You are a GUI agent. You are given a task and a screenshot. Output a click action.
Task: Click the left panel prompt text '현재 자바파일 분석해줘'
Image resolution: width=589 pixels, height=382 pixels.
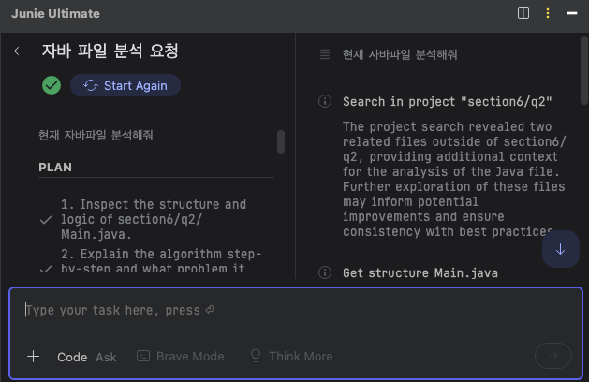click(x=96, y=135)
